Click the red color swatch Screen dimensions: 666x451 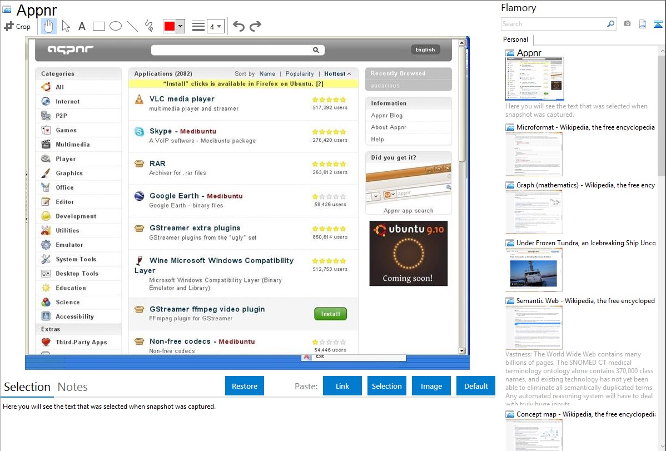pos(170,26)
